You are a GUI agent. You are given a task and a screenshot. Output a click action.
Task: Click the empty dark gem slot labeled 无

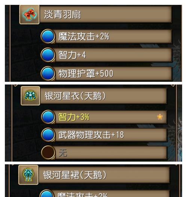[48, 153]
